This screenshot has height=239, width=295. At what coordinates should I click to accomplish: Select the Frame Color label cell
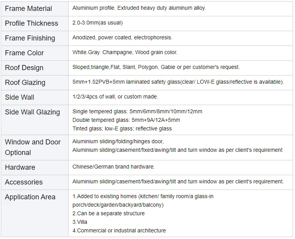coord(25,53)
